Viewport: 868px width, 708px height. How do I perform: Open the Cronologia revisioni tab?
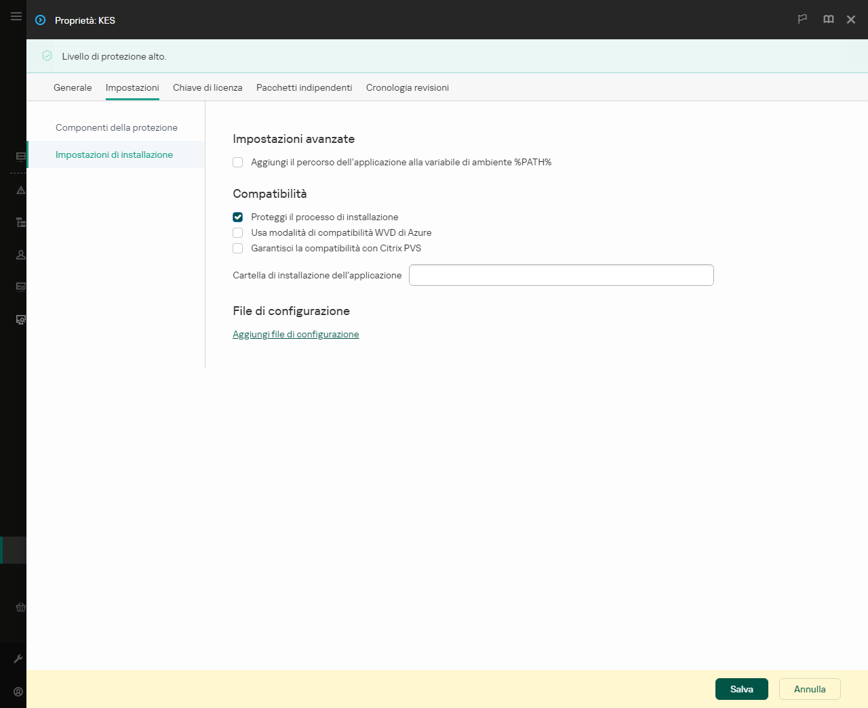point(407,87)
